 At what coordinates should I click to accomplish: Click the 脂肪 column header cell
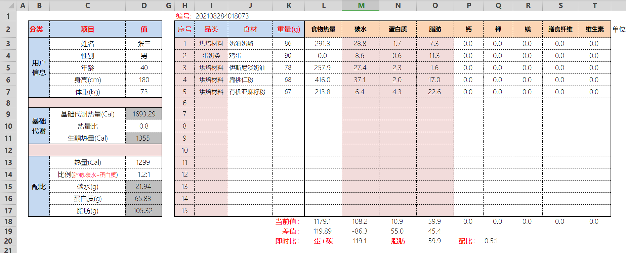point(435,29)
